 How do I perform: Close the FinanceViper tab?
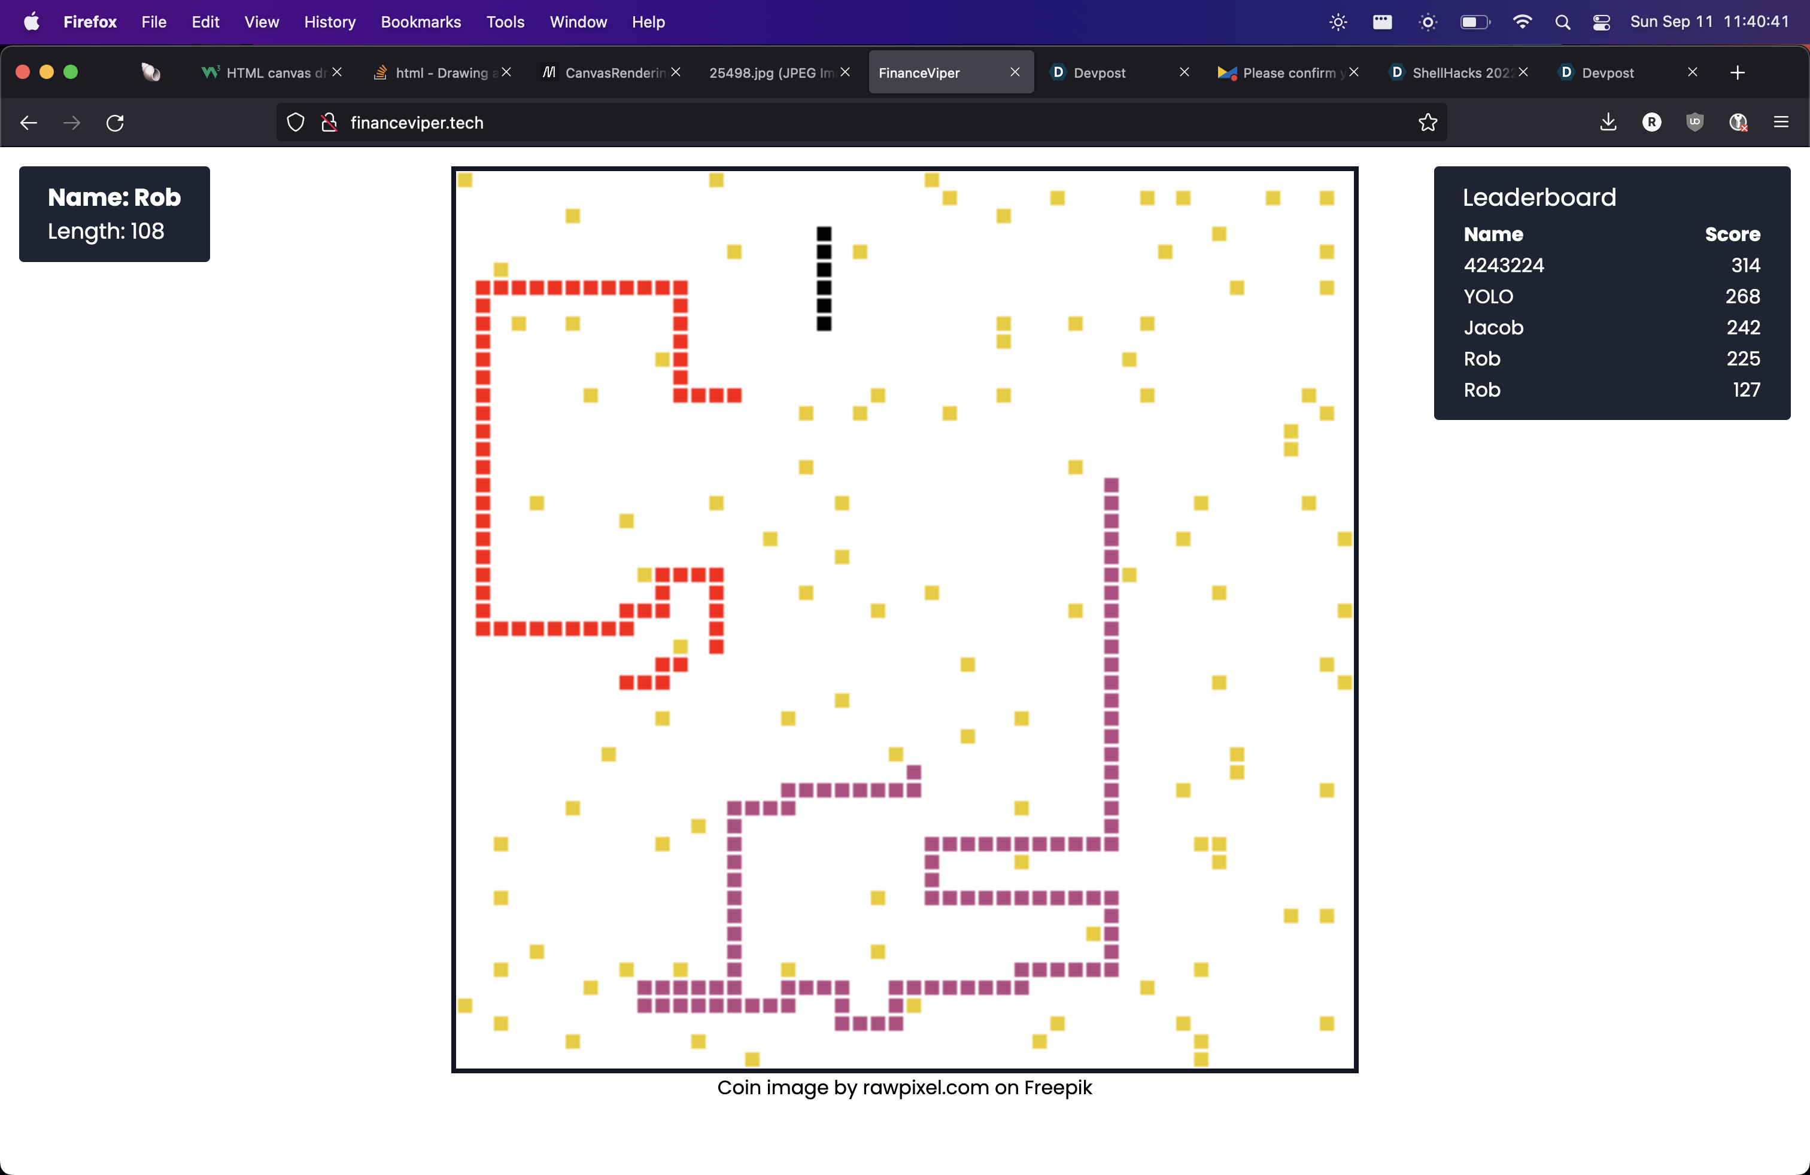[x=1015, y=72]
